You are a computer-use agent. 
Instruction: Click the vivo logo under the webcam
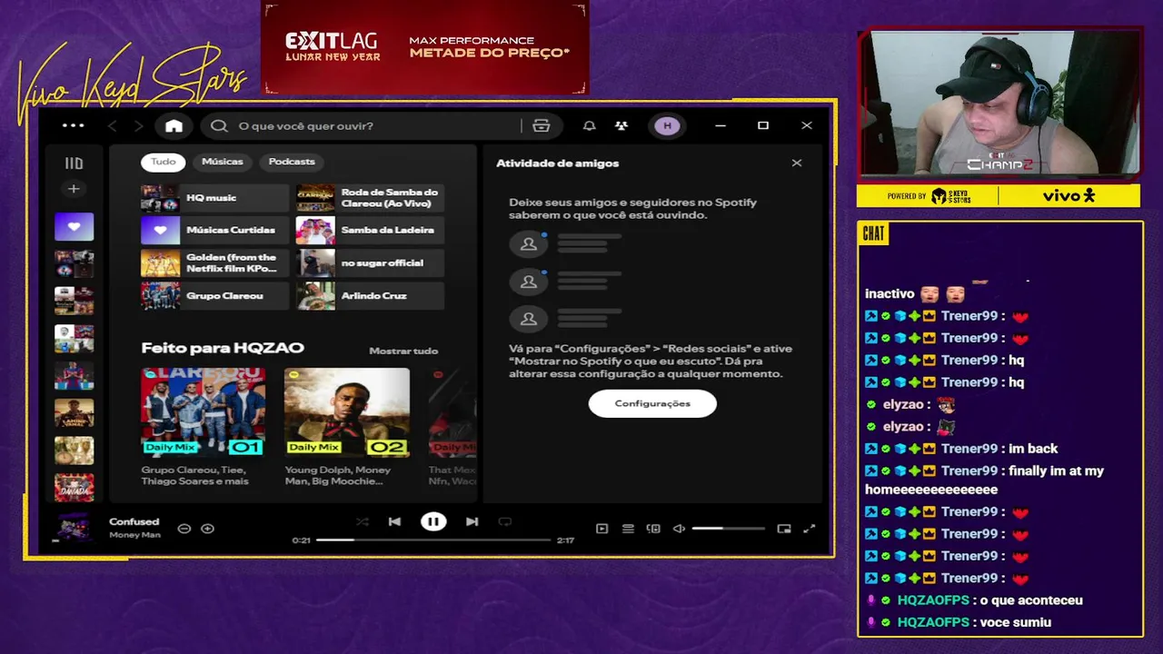tap(1069, 196)
